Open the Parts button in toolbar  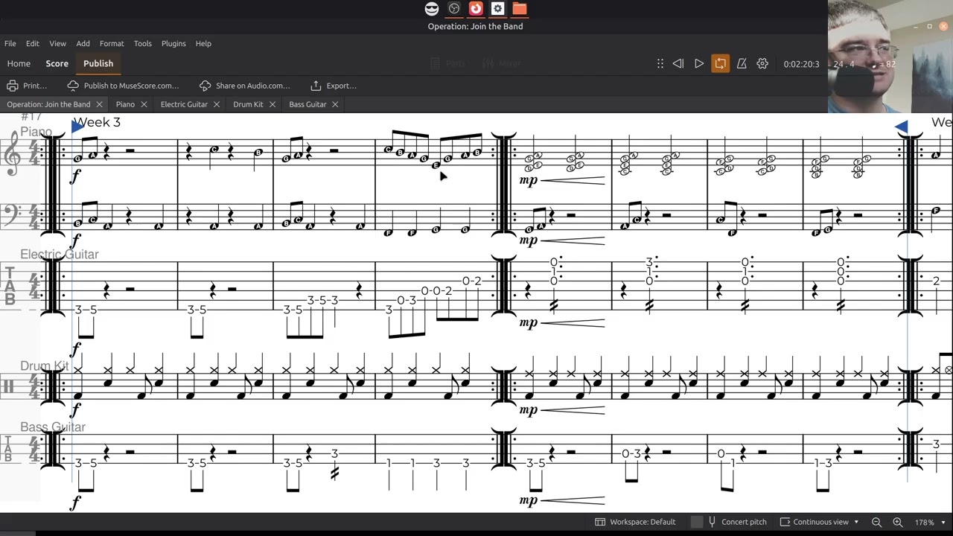pos(448,64)
